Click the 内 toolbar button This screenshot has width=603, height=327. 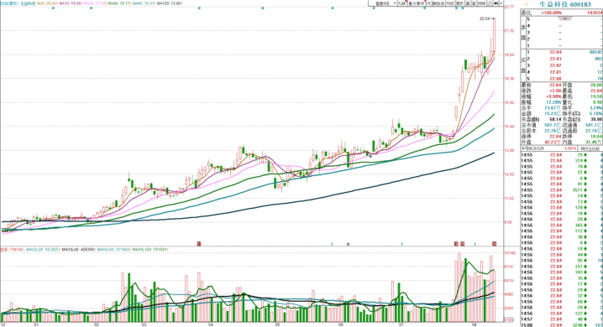coord(429,3)
